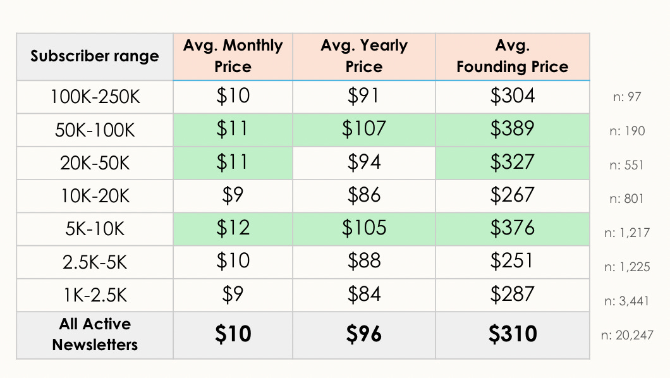Viewport: 670px width, 378px height.
Task: Click the $327 founding price cell
Action: (513, 163)
